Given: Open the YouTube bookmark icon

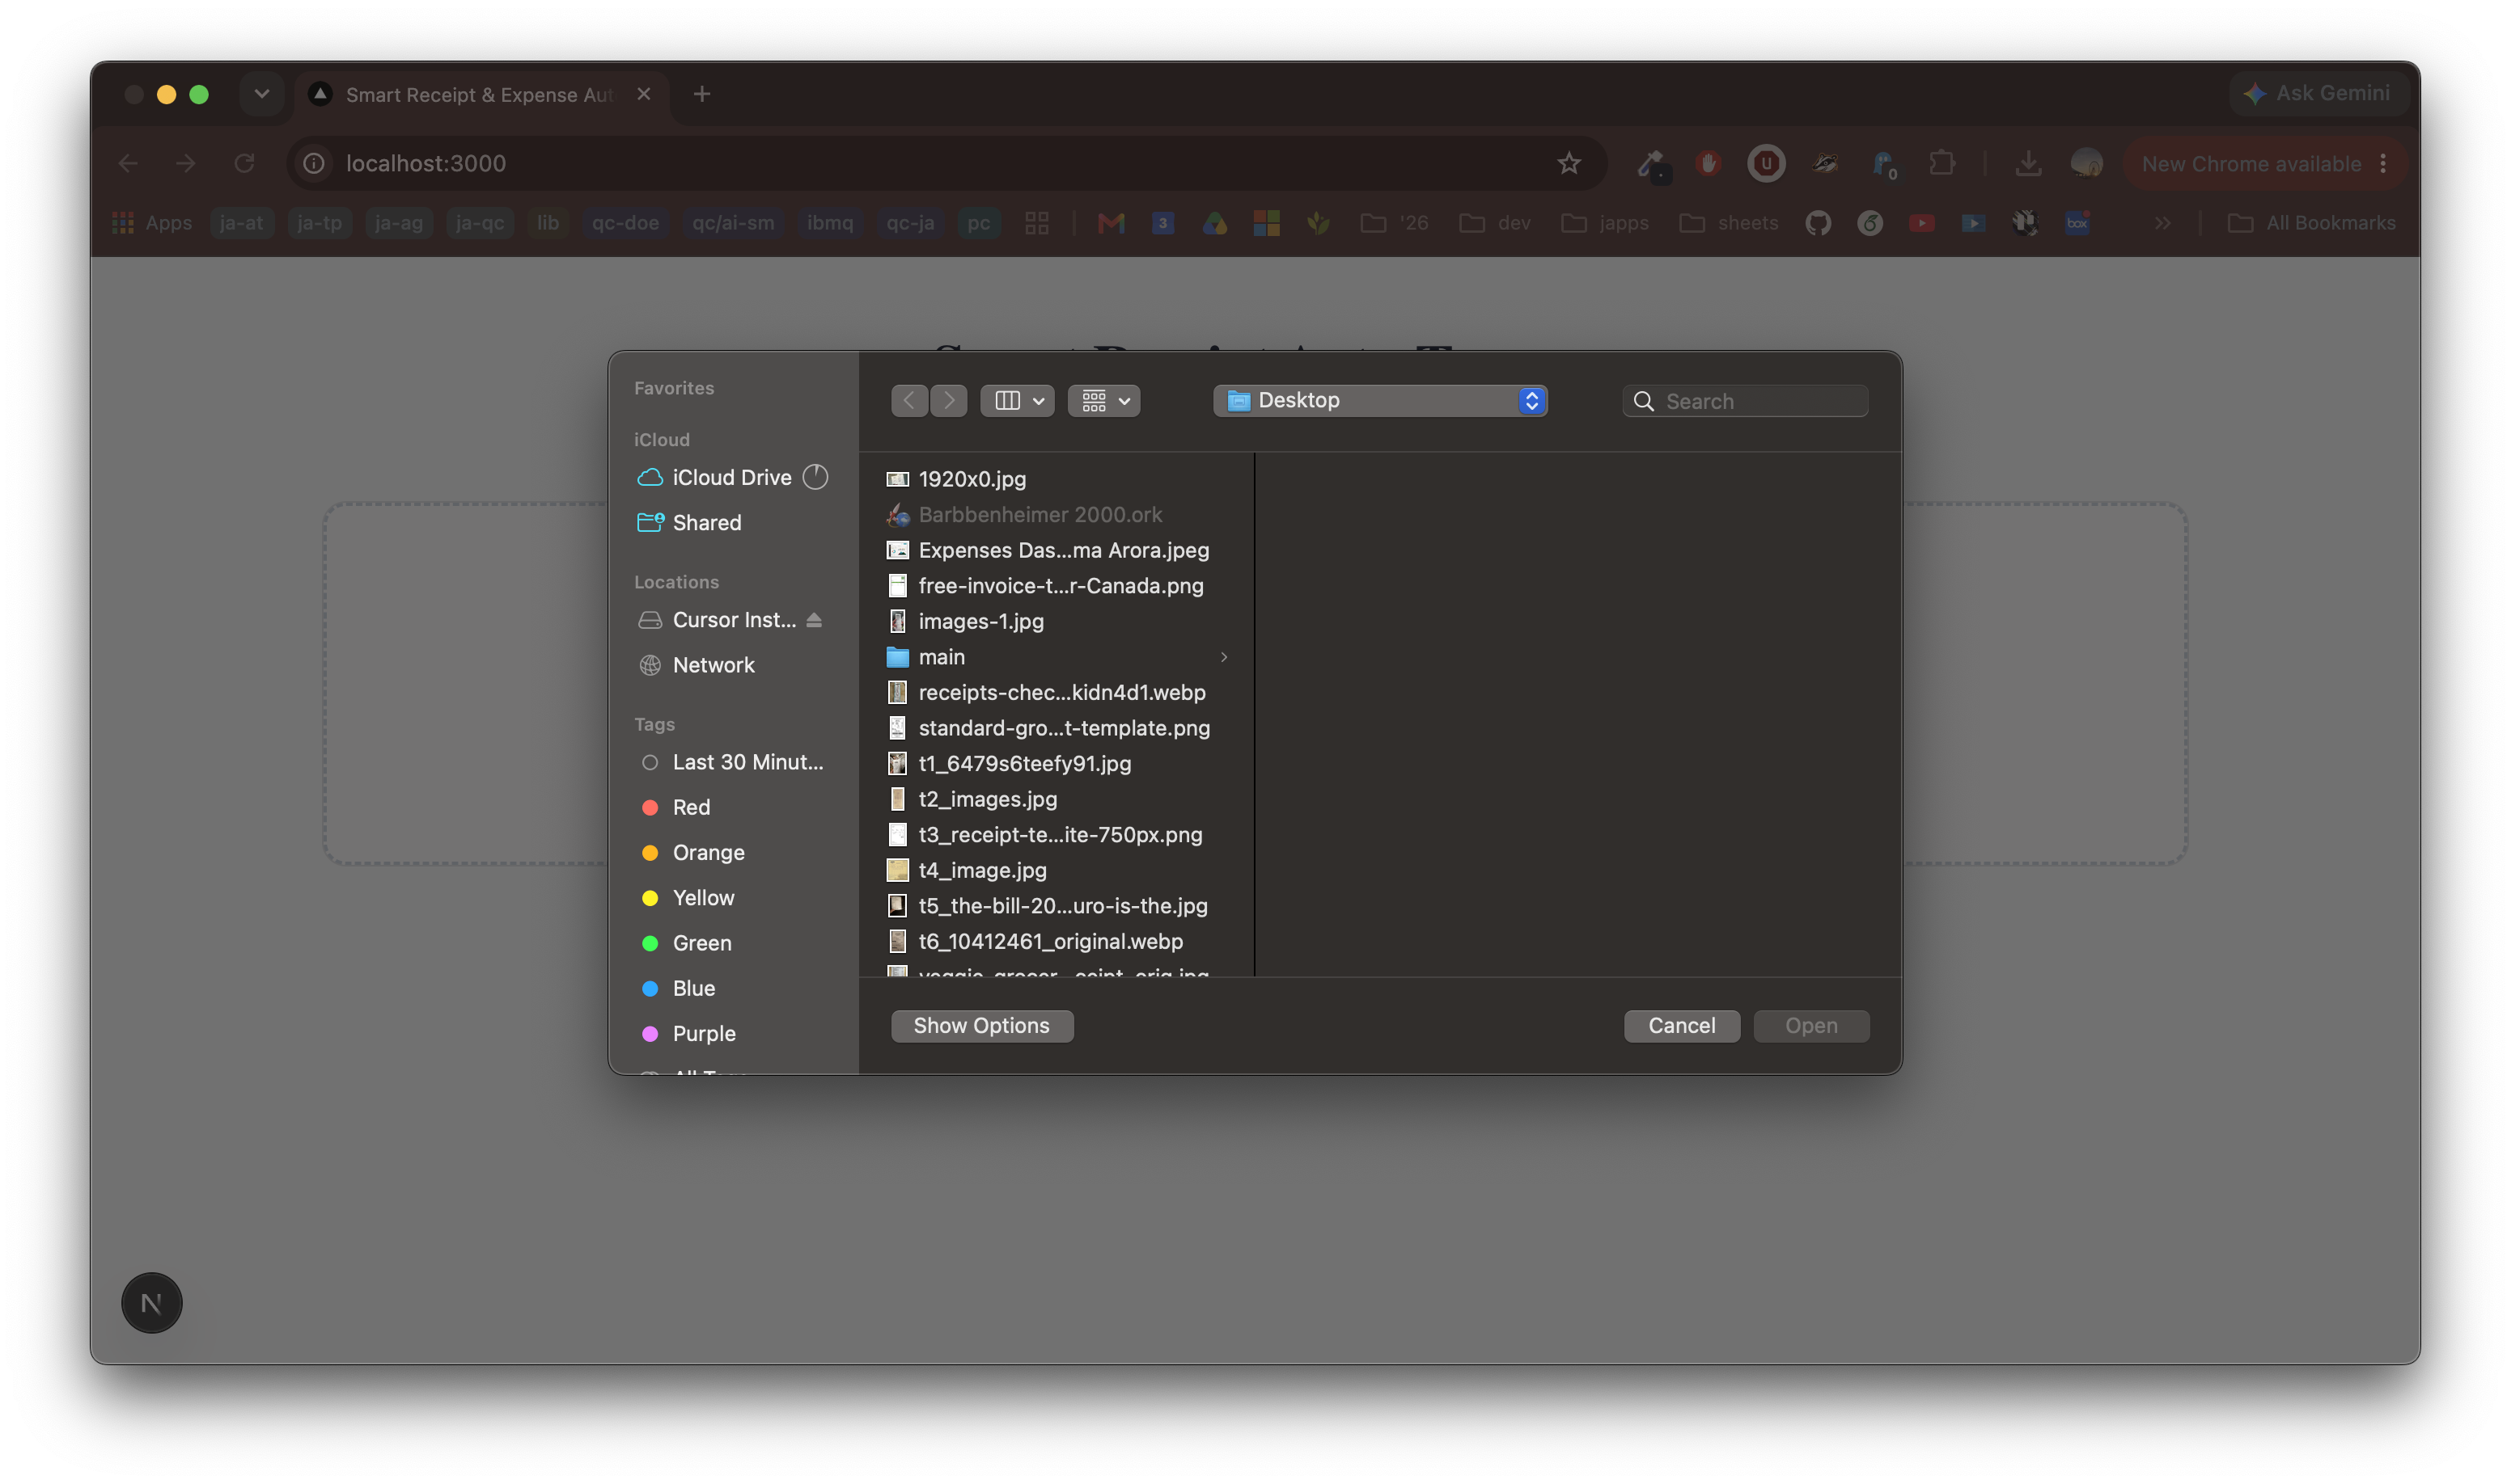Looking at the screenshot, I should 1920,223.
